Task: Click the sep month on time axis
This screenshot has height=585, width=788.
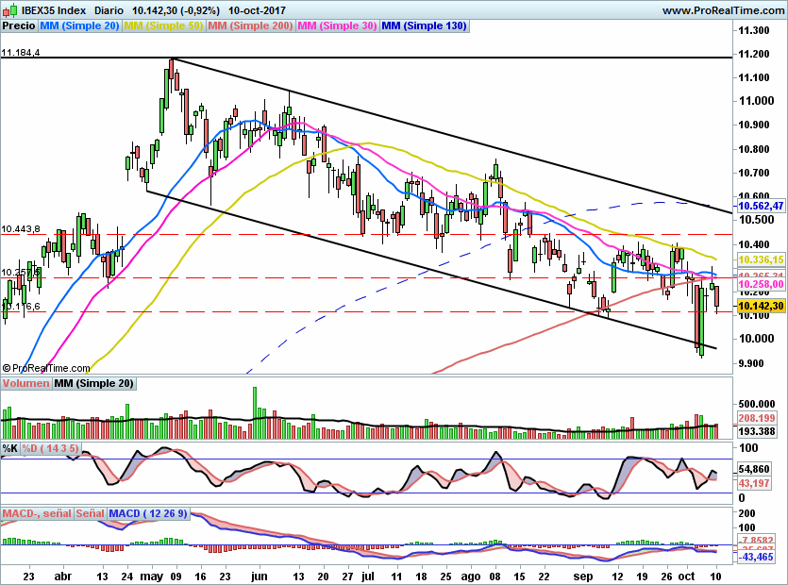Action: point(583,577)
